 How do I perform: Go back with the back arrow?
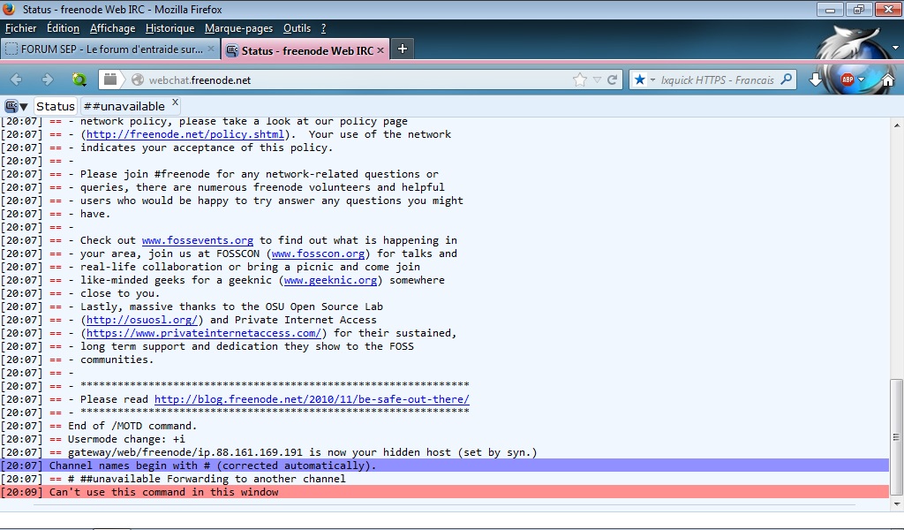[16, 79]
